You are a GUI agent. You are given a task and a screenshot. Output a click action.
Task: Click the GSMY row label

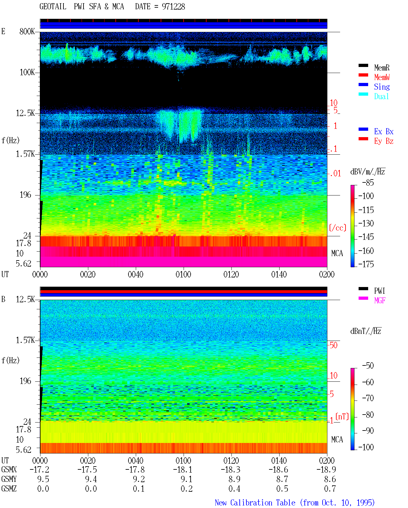[9, 479]
